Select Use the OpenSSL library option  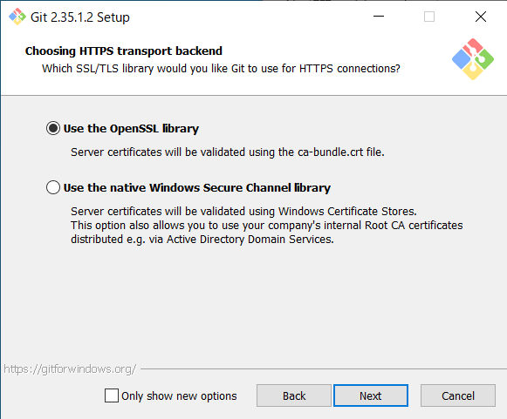point(53,128)
